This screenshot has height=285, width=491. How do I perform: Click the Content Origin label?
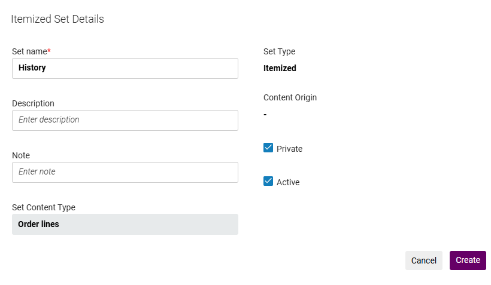pyautogui.click(x=290, y=97)
